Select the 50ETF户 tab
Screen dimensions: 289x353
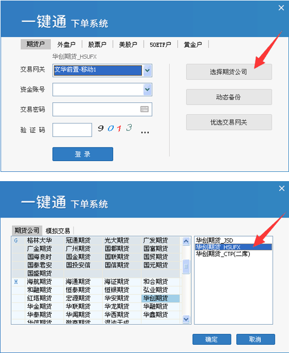click(x=160, y=45)
